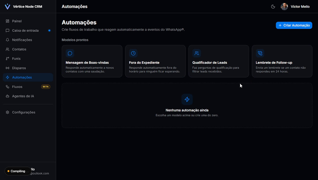Screen dimensions: 318x180
Task: Click Victor Mello's avatar photo
Action: [284, 6]
